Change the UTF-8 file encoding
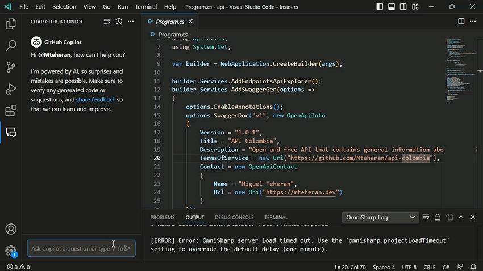 409,267
